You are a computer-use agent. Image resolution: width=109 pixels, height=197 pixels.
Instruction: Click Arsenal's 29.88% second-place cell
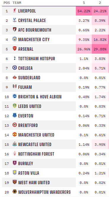coord(100,49)
